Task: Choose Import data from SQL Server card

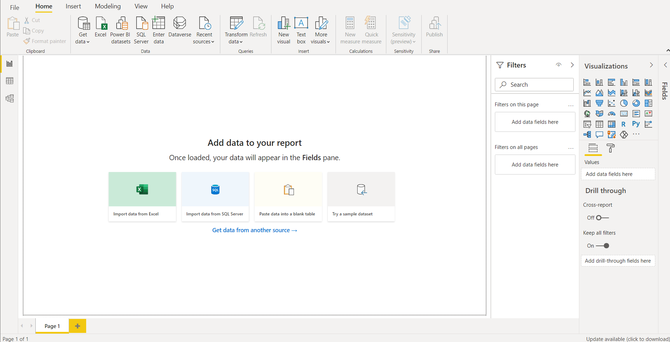Action: [215, 197]
